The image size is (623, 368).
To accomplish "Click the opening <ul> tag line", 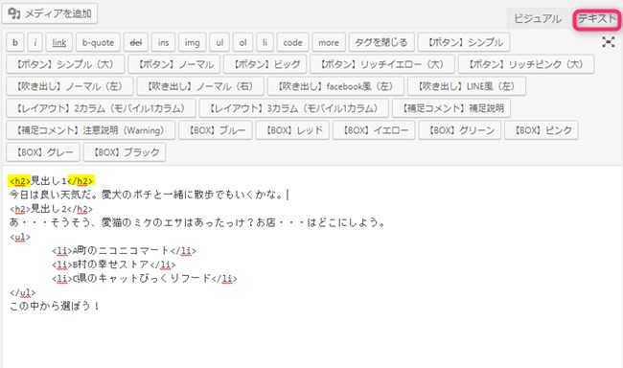I will click(20, 237).
